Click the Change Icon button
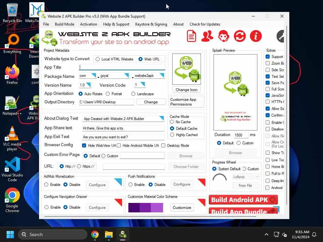The image size is (323, 242). click(186, 90)
